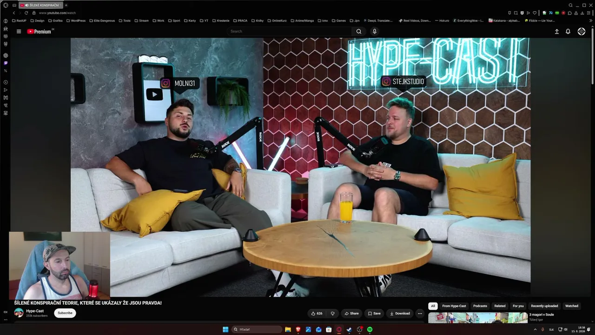Open the video titled 3 magori v Soule
This screenshot has height=335, width=595.
542,315
